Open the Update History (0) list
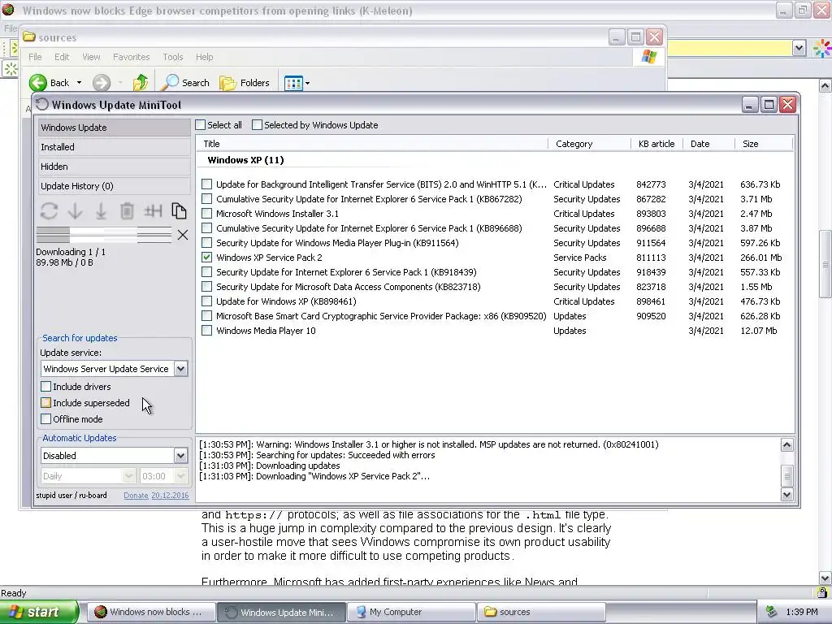 [114, 186]
